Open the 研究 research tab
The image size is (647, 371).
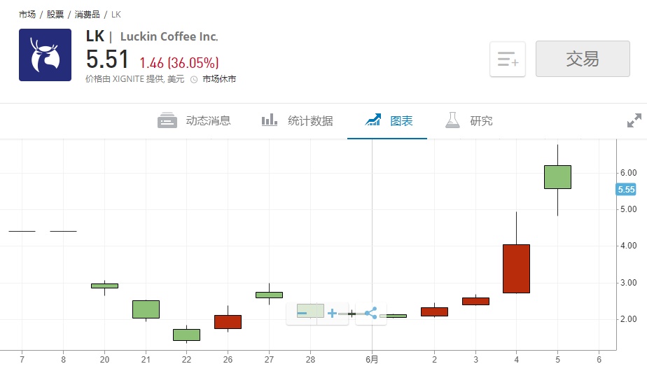pyautogui.click(x=469, y=121)
